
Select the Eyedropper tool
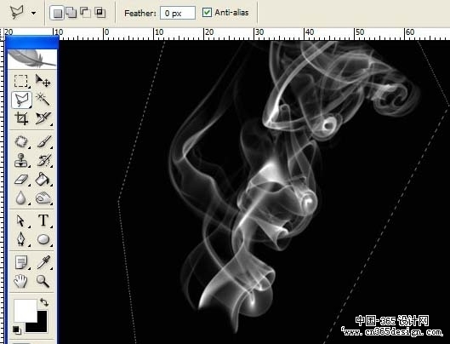point(43,262)
